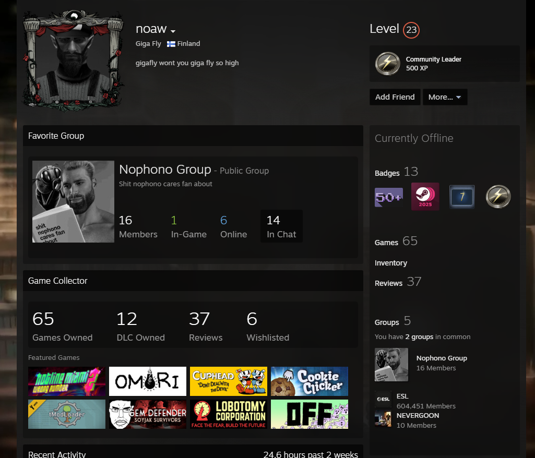The image size is (535, 458).
Task: Select the Cuphead featured game thumbnail
Action: click(228, 381)
